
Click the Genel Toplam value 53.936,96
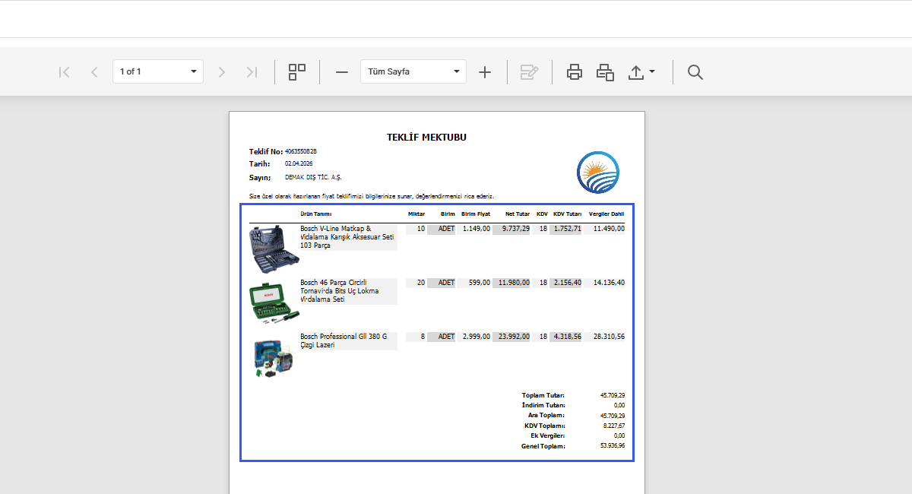tap(612, 446)
